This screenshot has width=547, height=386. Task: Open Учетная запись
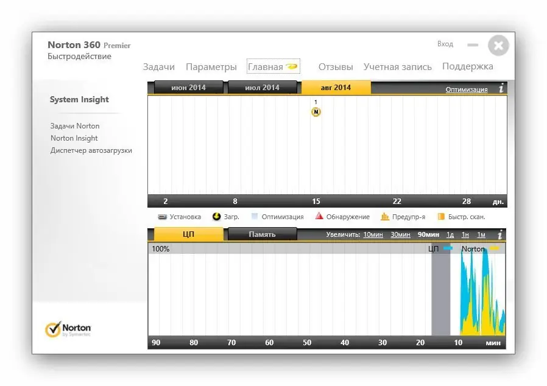point(398,66)
